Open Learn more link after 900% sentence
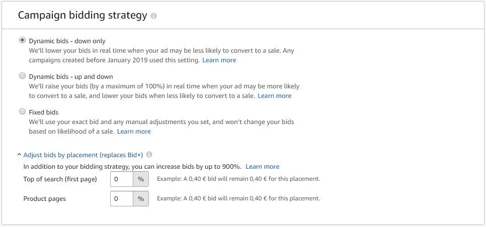 tap(263, 167)
